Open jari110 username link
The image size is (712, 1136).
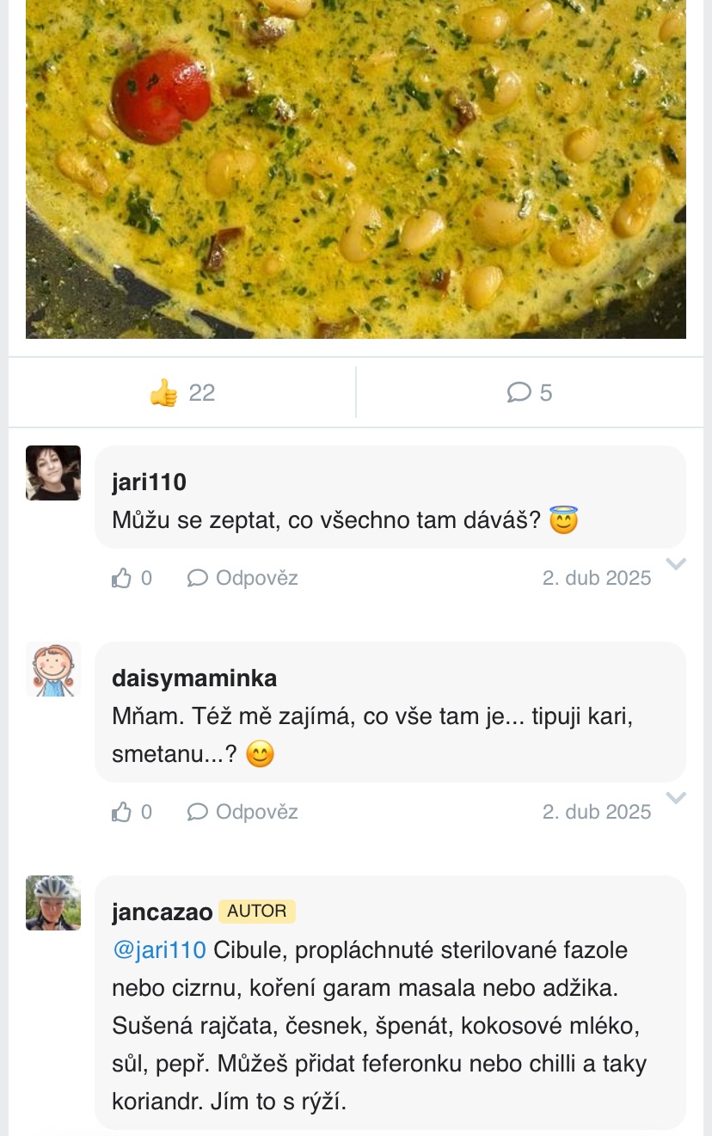coord(149,482)
